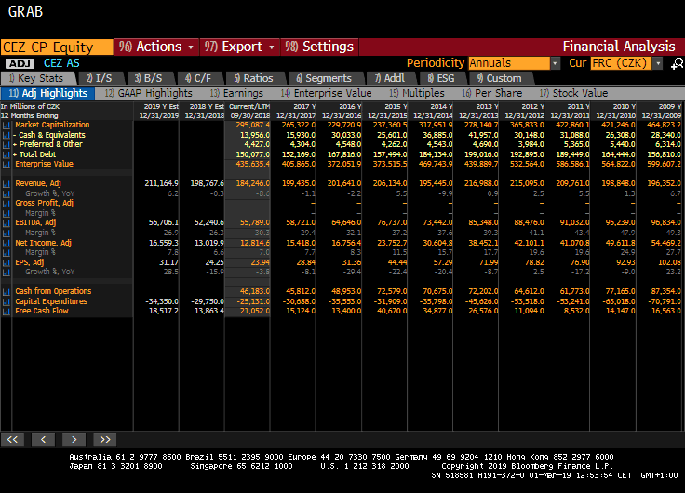685x493 pixels.
Task: Go to previous page with left arrow
Action: point(43,440)
